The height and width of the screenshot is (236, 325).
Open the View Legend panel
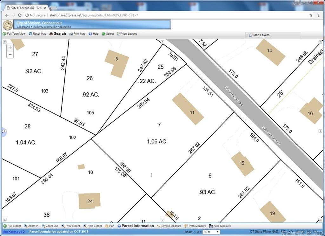click(x=127, y=34)
